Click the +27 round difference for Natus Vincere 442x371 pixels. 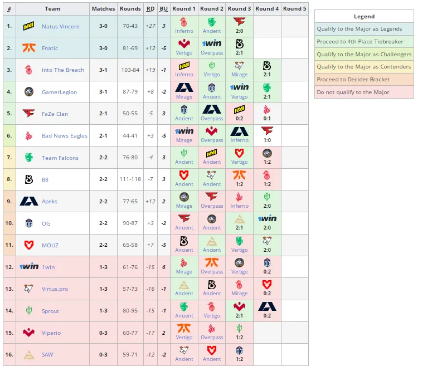pos(150,26)
